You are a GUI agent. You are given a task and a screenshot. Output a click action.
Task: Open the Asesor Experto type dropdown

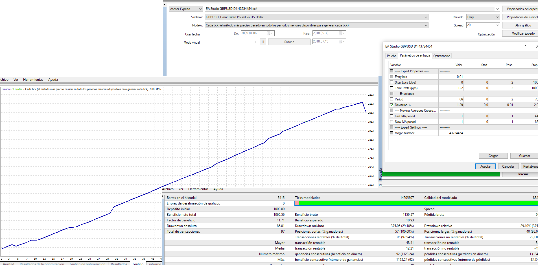[200, 9]
